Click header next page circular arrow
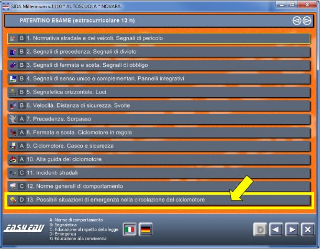The image size is (320, 249). point(306,21)
